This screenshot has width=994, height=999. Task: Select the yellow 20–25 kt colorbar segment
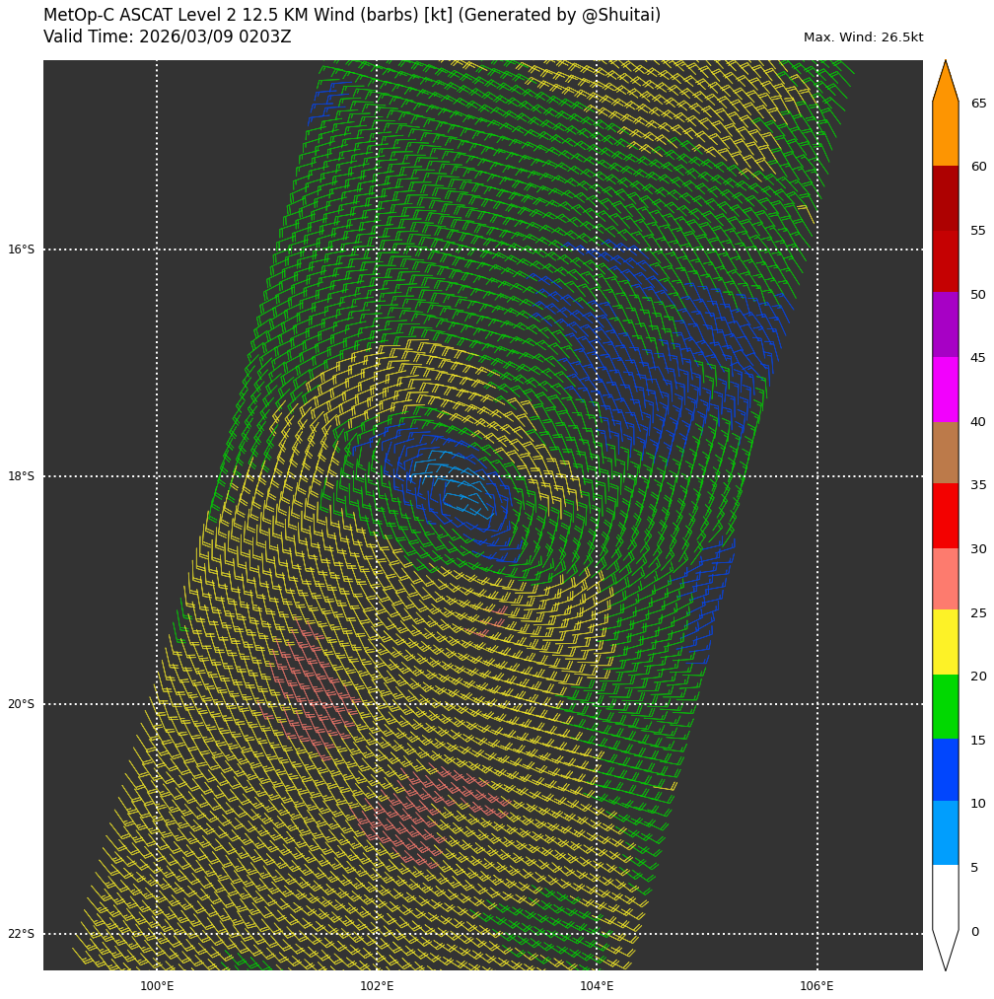pyautogui.click(x=945, y=641)
